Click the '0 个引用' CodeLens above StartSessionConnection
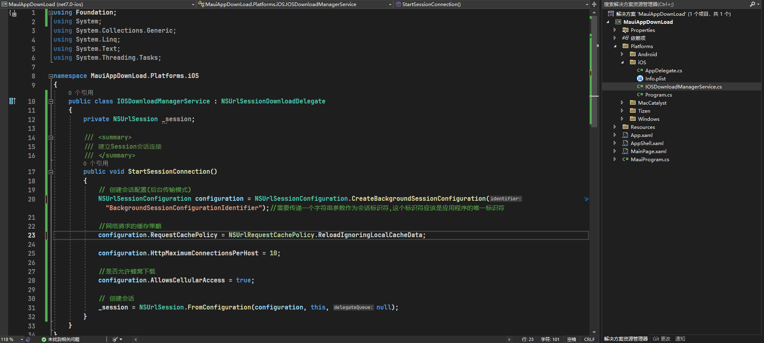 [x=96, y=164]
